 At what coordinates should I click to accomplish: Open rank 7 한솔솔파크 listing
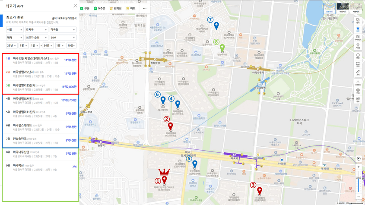coord(41,140)
